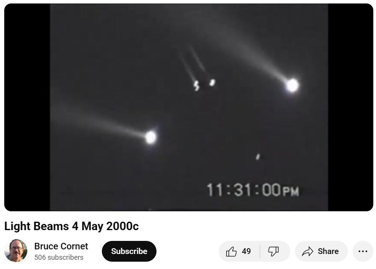Like the video with thumbs-up icon

(231, 251)
